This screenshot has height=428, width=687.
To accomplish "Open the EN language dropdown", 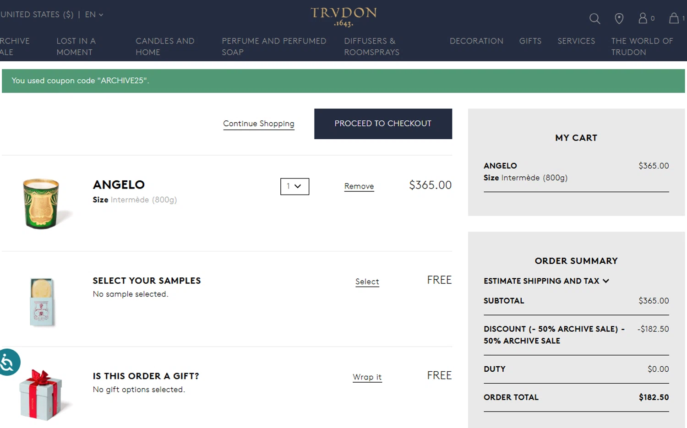I will 94,15.
